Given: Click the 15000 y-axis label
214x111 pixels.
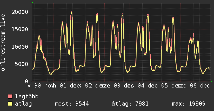Looking at the screenshot, I should click(x=20, y=29).
